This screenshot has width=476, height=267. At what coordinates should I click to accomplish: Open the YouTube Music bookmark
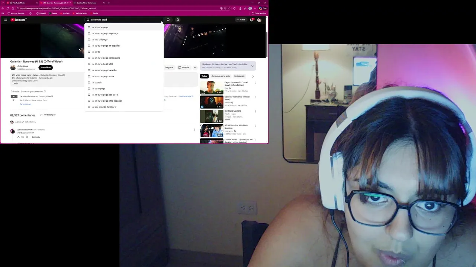point(80,13)
